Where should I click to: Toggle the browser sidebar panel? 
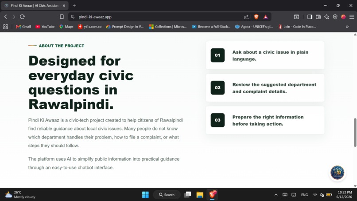coord(310,17)
